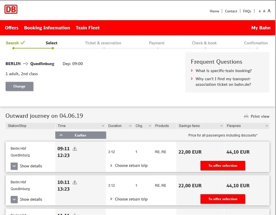The width and height of the screenshot is (276, 215).
Task: Open the Savings fares column dropdown
Action: tap(221, 126)
